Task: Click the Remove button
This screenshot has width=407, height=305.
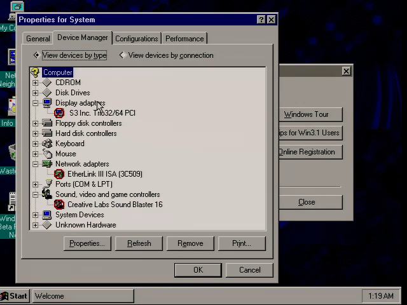Action: coord(190,243)
